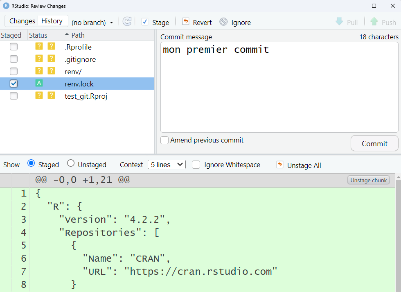Uncheck the staged box for renv.lock

pyautogui.click(x=14, y=84)
